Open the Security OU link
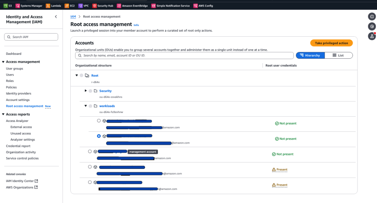 (x=105, y=91)
